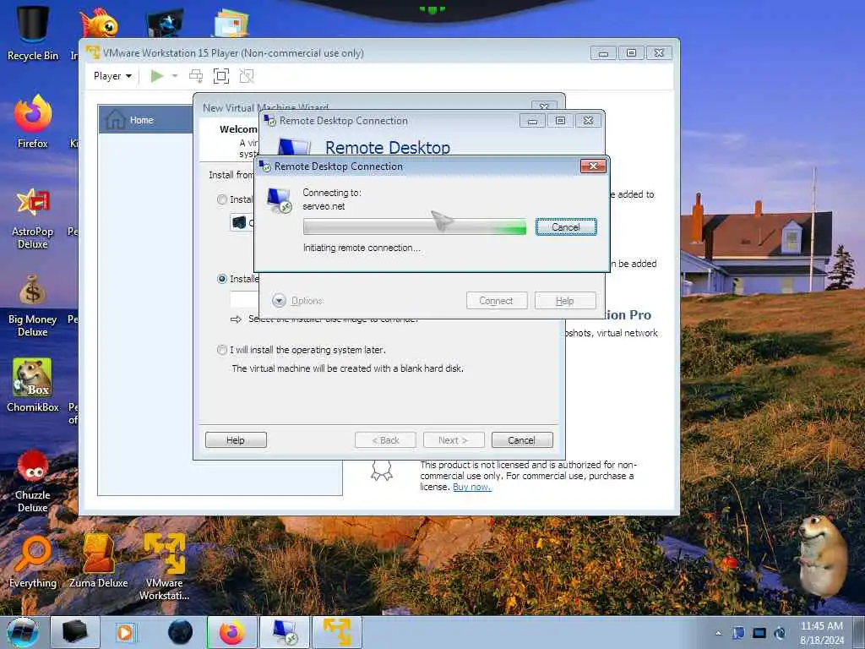Viewport: 865px width, 649px height.
Task: Select the Installer disc image file option
Action: point(222,279)
